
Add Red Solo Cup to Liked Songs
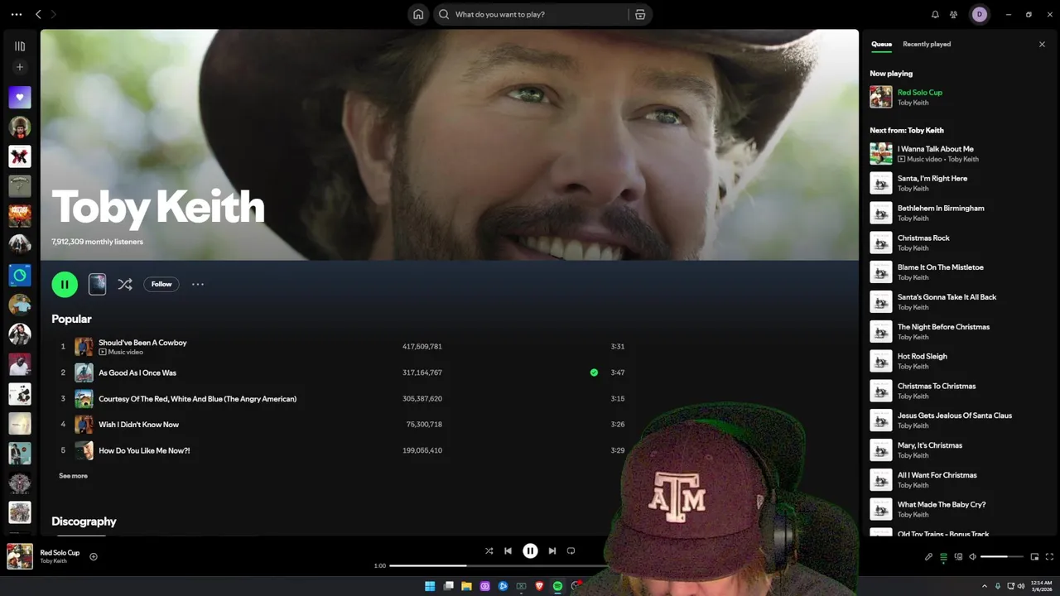pyautogui.click(x=94, y=556)
